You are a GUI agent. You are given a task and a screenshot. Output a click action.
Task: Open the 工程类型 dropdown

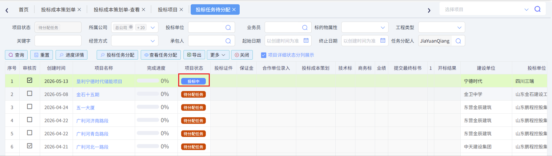point(459,28)
